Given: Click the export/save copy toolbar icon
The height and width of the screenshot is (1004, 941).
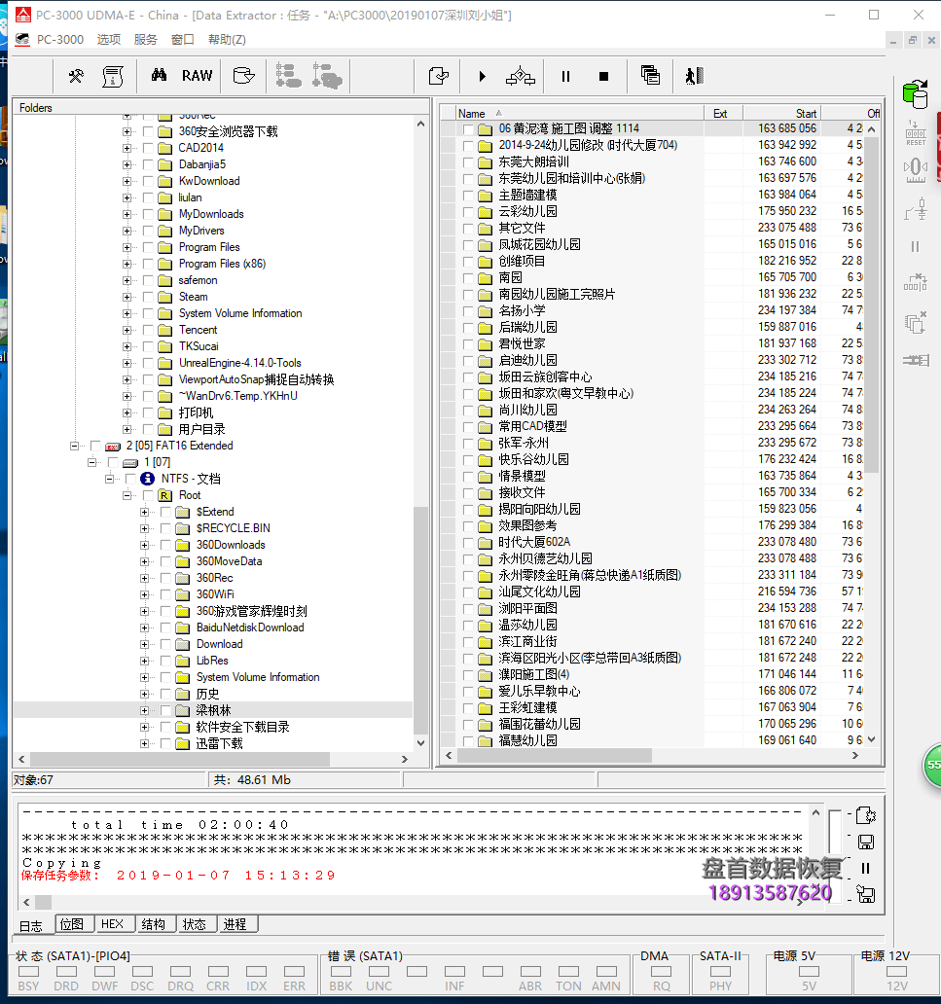Looking at the screenshot, I should pyautogui.click(x=439, y=76).
